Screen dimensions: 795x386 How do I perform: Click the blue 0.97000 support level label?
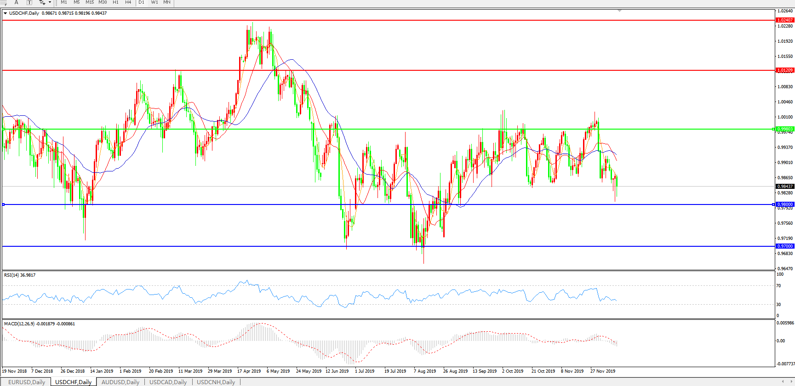click(x=784, y=246)
